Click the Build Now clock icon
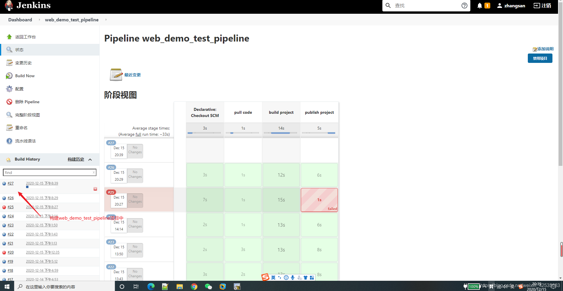 (x=9, y=76)
